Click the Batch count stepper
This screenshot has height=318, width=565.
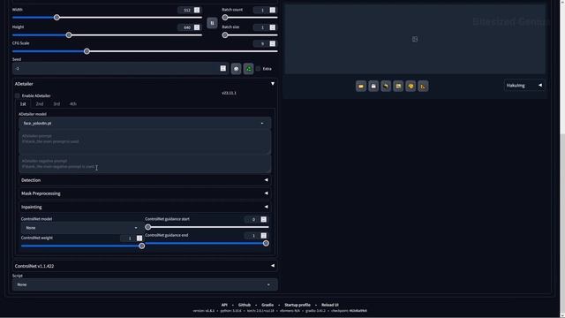coord(273,10)
